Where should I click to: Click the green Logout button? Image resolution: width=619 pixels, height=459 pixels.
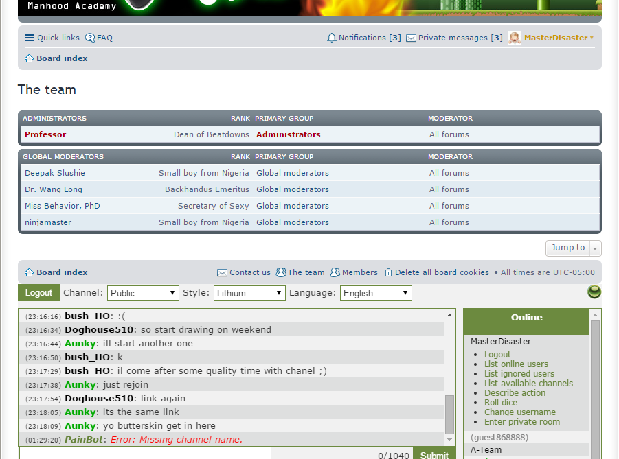click(x=38, y=292)
